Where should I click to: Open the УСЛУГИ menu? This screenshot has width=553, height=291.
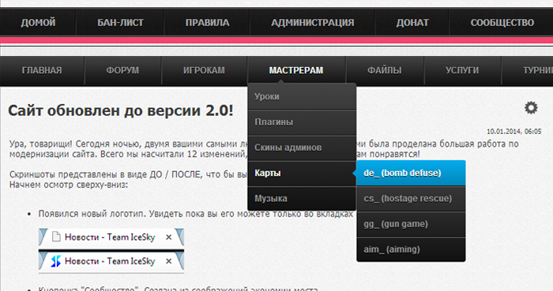click(462, 70)
